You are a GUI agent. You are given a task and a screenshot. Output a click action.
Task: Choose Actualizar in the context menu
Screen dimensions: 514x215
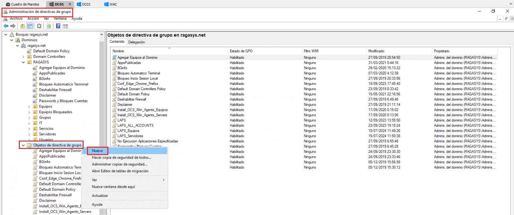click(x=124, y=196)
